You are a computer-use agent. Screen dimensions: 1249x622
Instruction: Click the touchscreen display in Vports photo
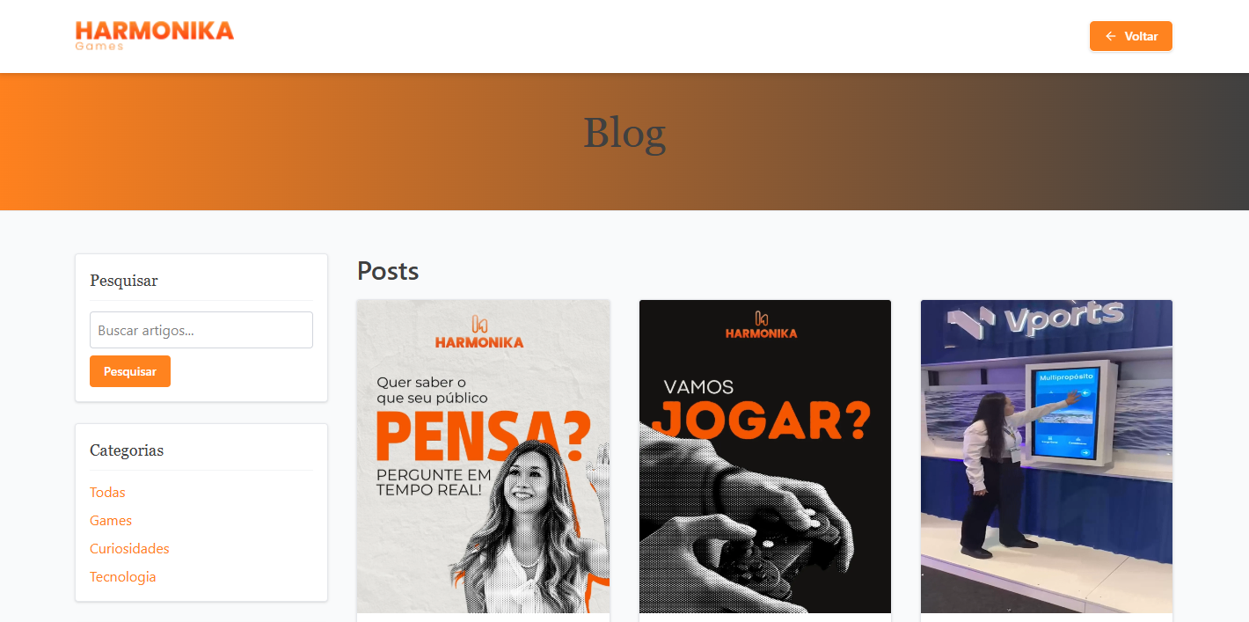(x=1065, y=413)
